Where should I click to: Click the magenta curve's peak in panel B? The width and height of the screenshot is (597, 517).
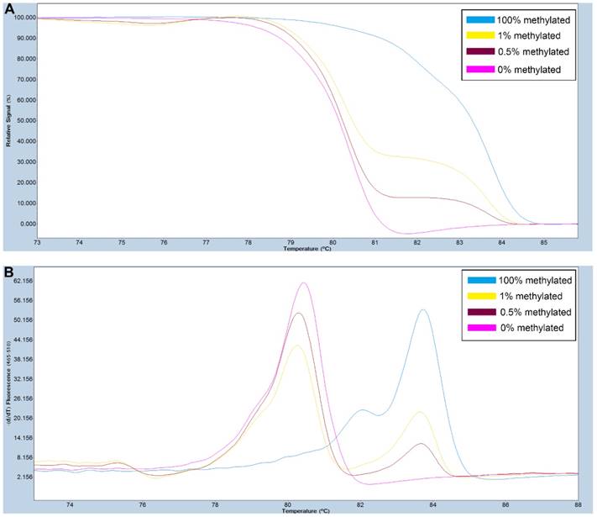click(304, 283)
